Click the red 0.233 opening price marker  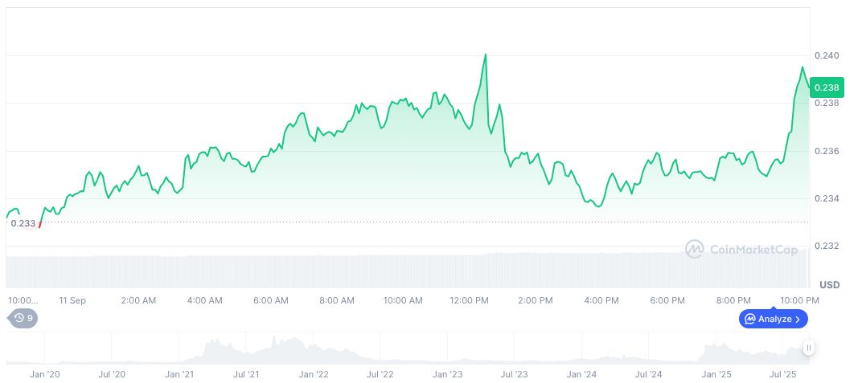[x=40, y=224]
